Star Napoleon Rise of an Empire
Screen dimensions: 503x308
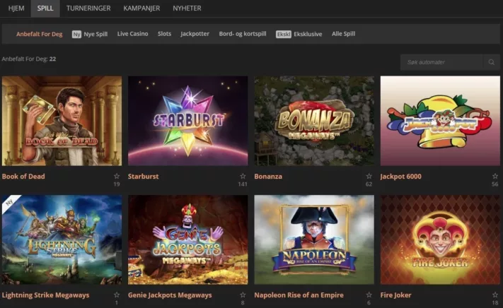click(x=369, y=295)
